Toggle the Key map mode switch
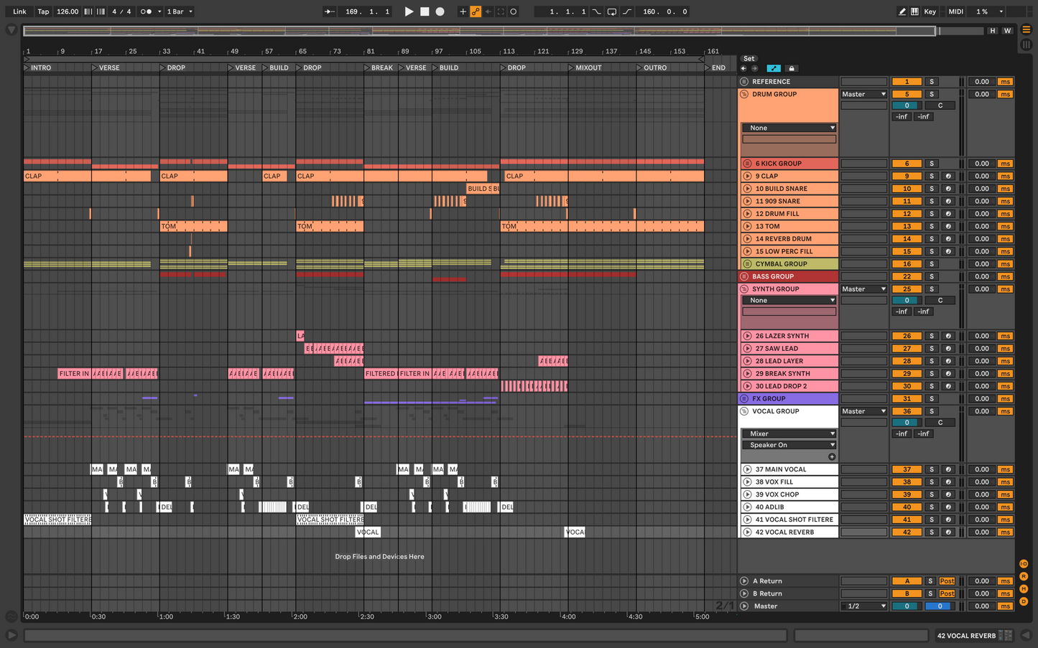Screen dimensions: 1038x648 tap(930, 11)
